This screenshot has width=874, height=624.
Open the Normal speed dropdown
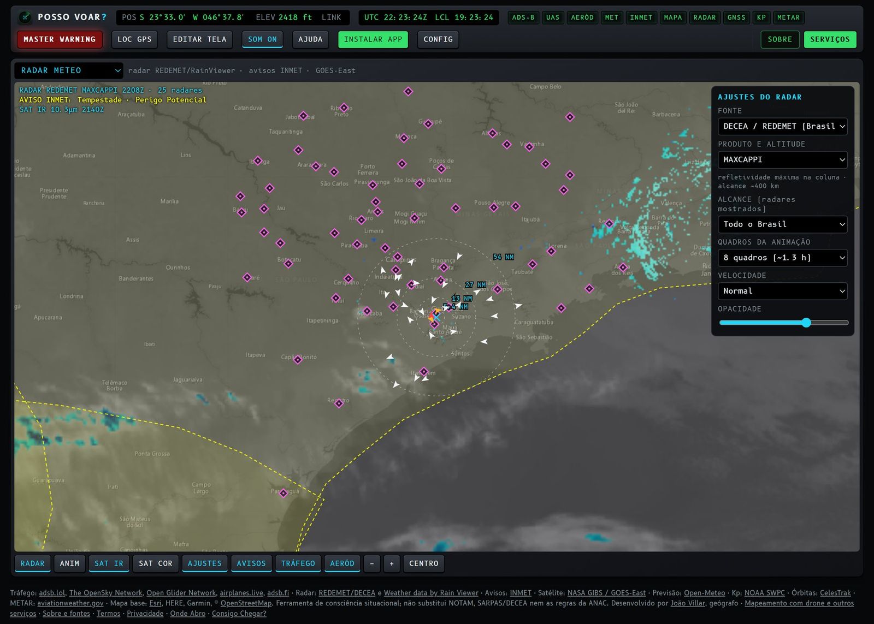(782, 291)
